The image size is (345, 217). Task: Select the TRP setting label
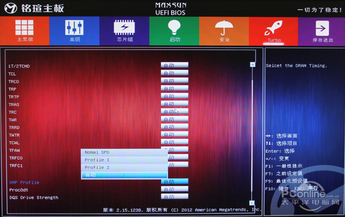12,89
